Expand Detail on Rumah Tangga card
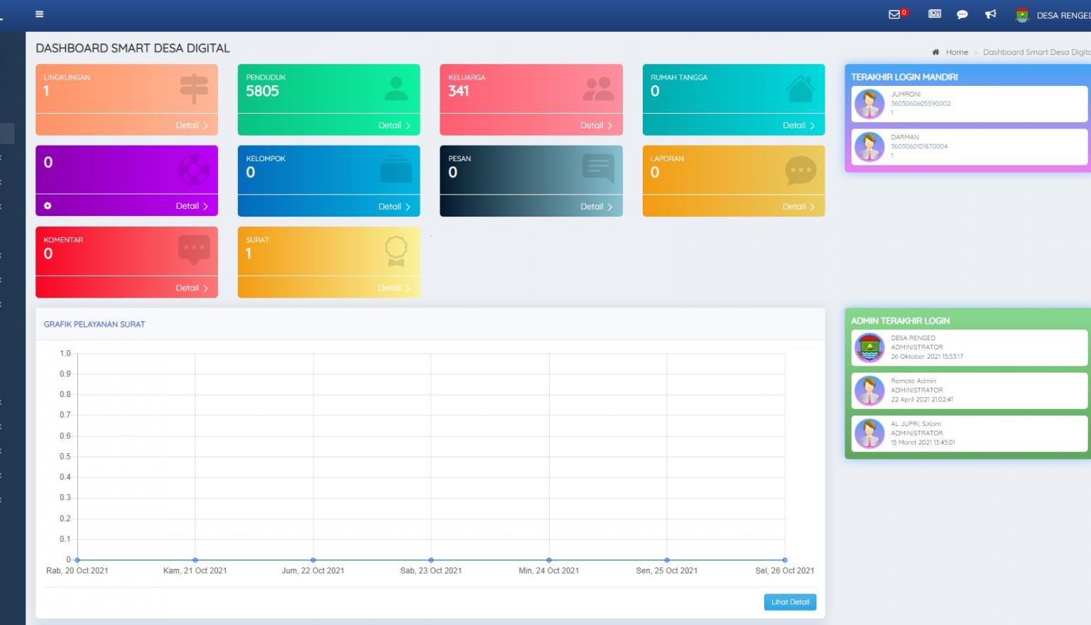Image resolution: width=1091 pixels, height=625 pixels. click(798, 126)
